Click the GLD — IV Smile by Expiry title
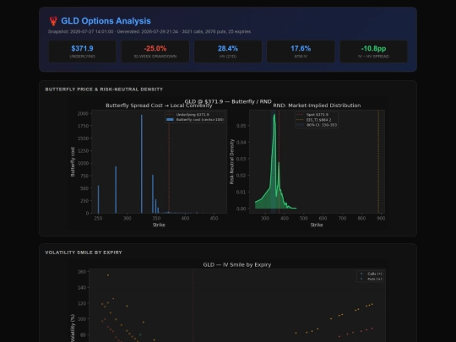The width and height of the screenshot is (456, 342). [x=237, y=264]
